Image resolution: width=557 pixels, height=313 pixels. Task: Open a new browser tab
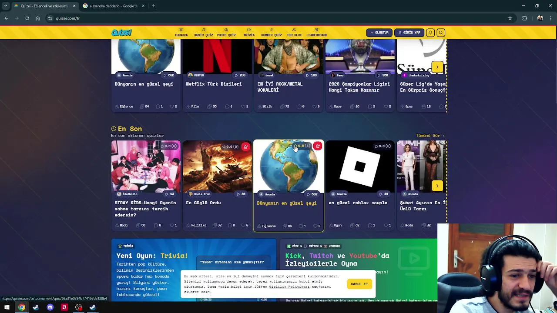click(154, 6)
